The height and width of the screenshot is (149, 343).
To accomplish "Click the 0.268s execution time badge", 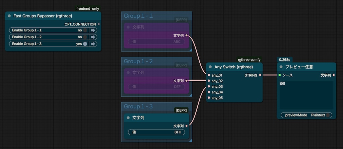I will tap(285, 60).
